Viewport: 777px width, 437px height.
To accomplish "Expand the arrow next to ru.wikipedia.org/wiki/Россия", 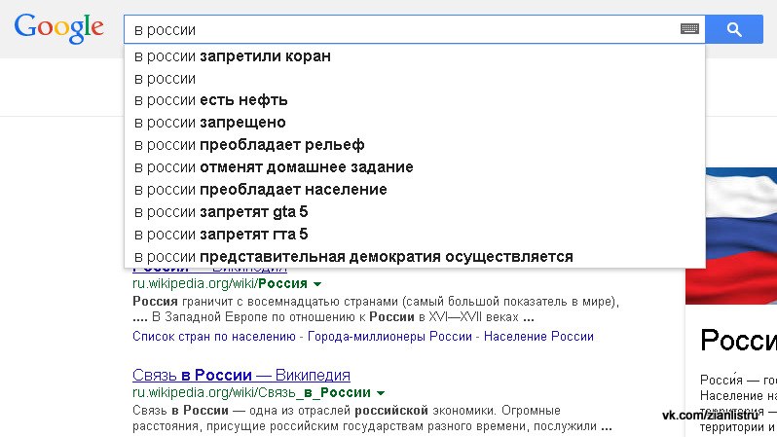I will tap(317, 284).
